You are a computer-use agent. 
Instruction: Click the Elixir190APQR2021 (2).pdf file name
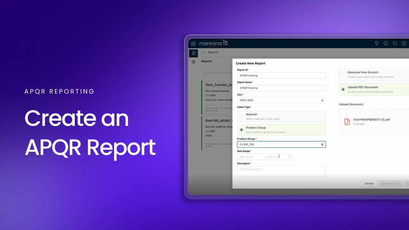(x=372, y=119)
